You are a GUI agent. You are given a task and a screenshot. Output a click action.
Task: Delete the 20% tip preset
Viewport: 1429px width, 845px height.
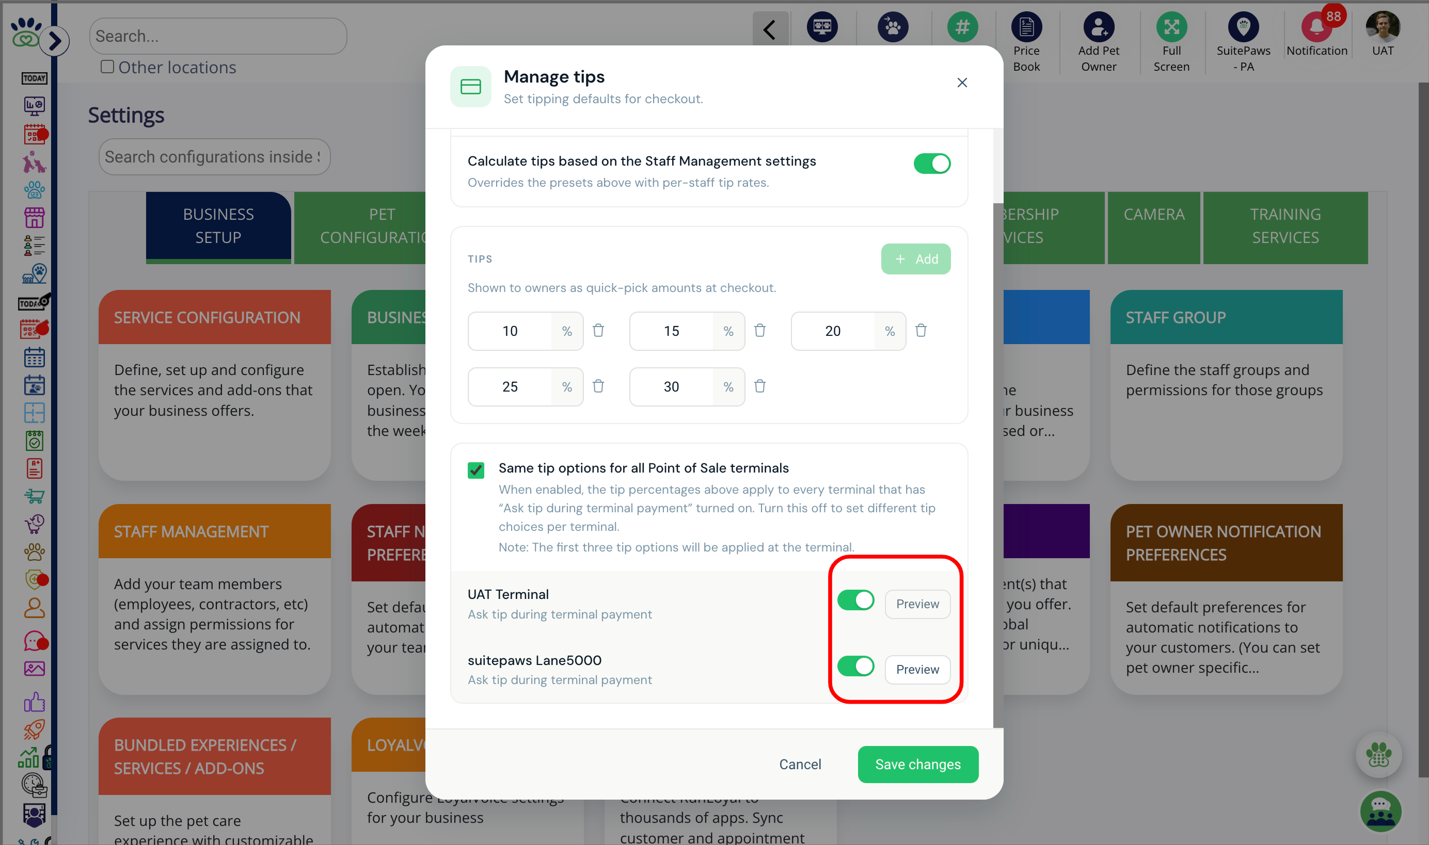click(921, 330)
